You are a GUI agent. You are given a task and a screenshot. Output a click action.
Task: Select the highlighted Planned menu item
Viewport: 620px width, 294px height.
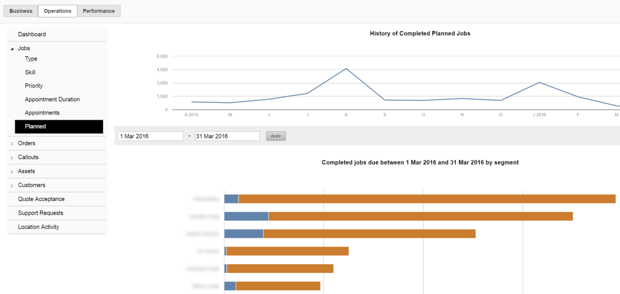[x=59, y=126]
